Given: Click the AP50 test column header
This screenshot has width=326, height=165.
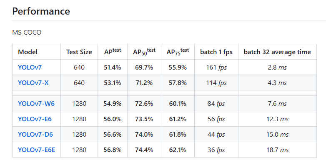Looking at the screenshot, I should tap(144, 52).
